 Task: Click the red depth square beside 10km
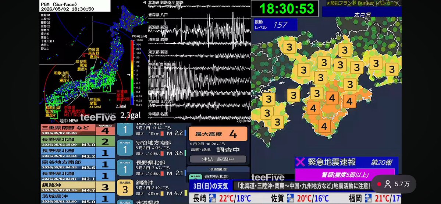point(161,134)
